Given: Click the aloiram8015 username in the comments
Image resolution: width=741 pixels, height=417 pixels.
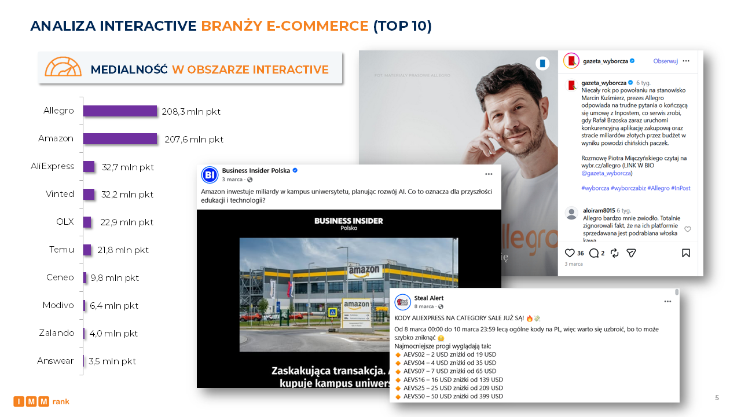Looking at the screenshot, I should pyautogui.click(x=598, y=210).
